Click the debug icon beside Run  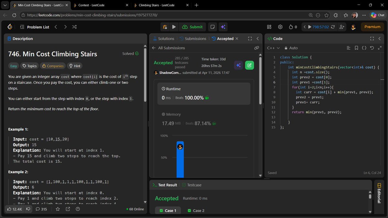point(165,27)
